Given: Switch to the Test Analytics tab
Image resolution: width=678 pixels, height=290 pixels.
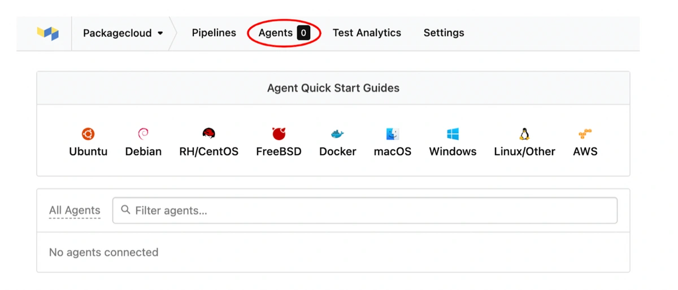Looking at the screenshot, I should tap(367, 33).
